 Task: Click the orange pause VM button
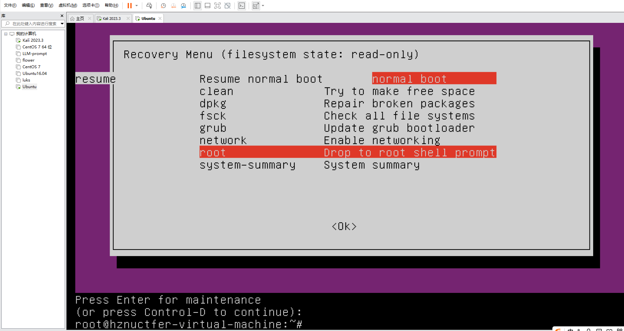130,6
